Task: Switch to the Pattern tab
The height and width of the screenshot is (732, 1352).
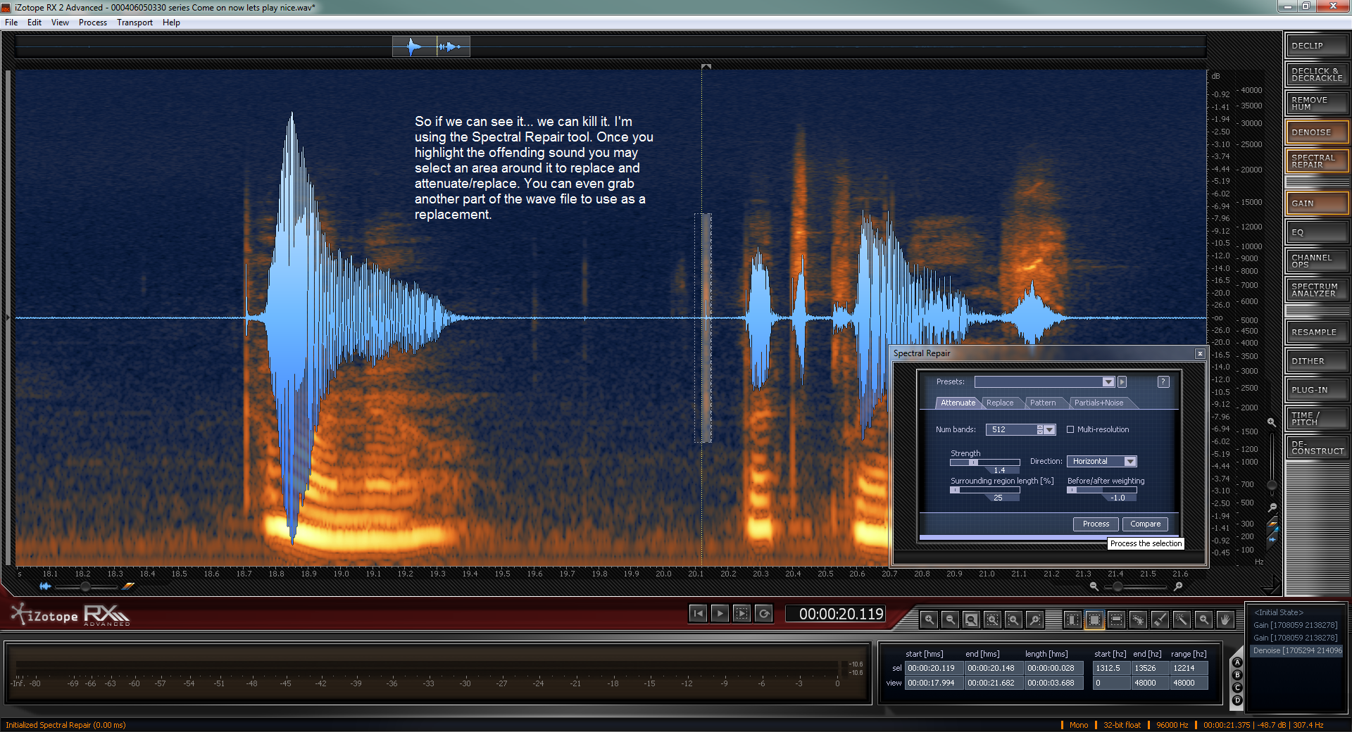Action: 1043,403
